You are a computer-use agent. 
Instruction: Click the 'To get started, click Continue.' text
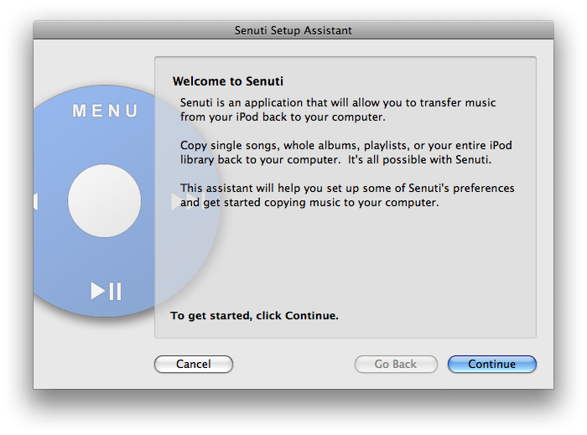tap(254, 316)
